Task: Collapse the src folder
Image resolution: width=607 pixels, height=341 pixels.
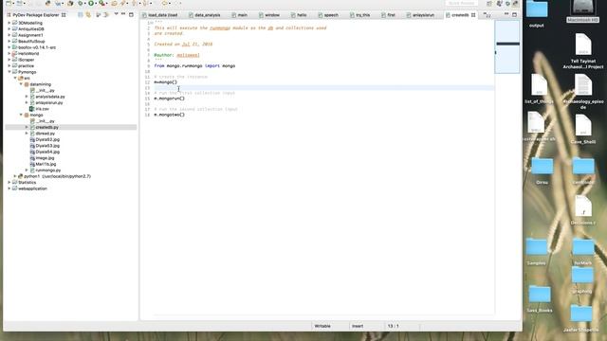Action: tap(15, 78)
